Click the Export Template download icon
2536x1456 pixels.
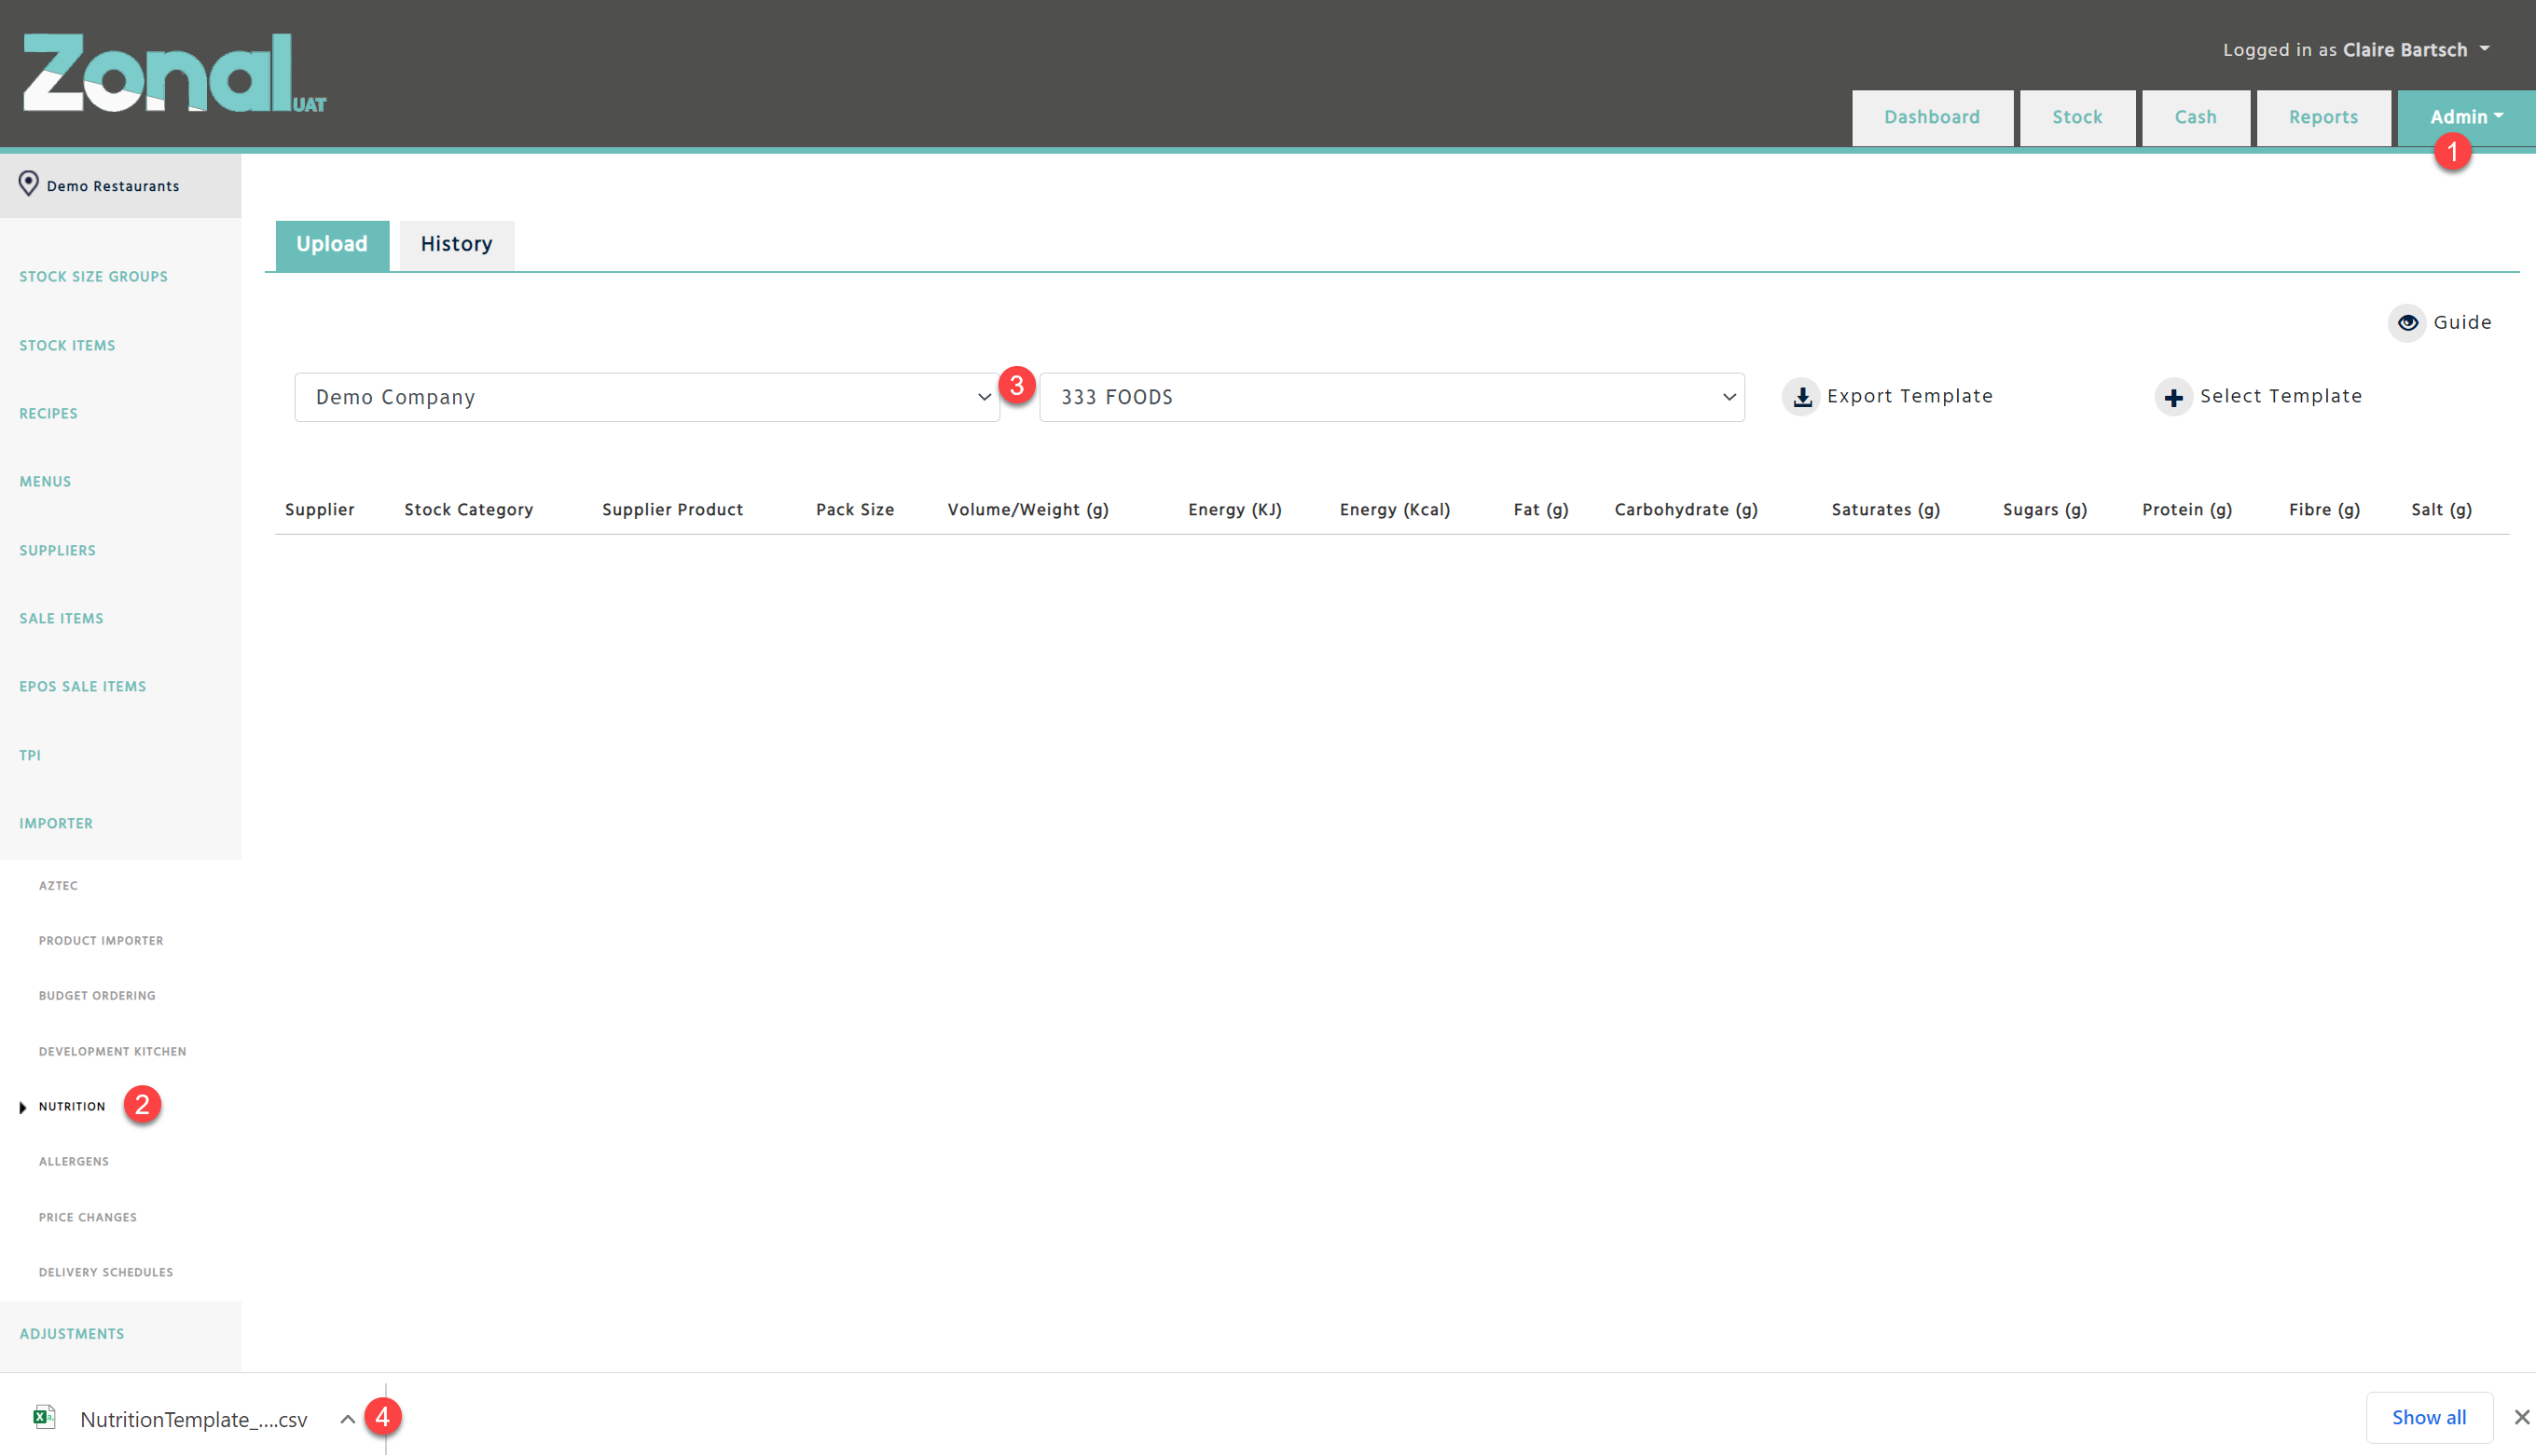[x=1801, y=397]
